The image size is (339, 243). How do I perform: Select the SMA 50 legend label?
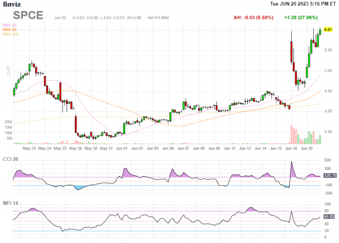click(9, 30)
